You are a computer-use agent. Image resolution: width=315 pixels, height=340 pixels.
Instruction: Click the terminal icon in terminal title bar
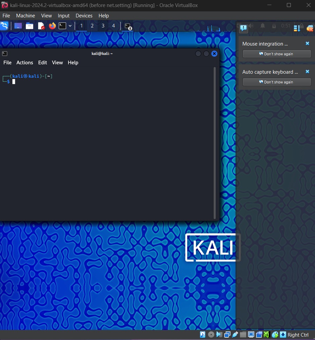click(x=5, y=54)
